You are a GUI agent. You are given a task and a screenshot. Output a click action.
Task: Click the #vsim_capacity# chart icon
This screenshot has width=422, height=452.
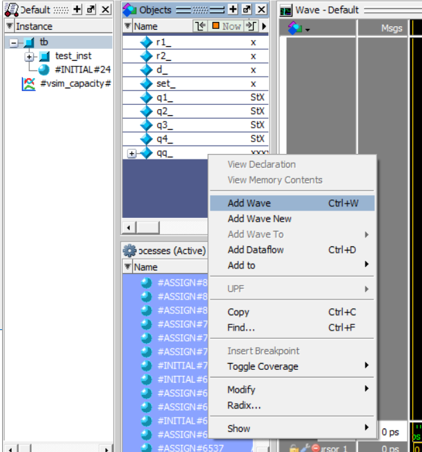(x=28, y=84)
